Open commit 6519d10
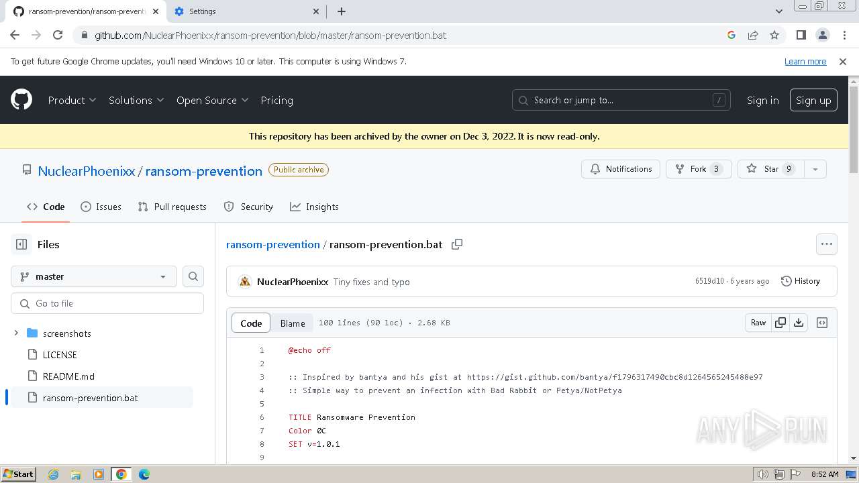 pos(709,281)
